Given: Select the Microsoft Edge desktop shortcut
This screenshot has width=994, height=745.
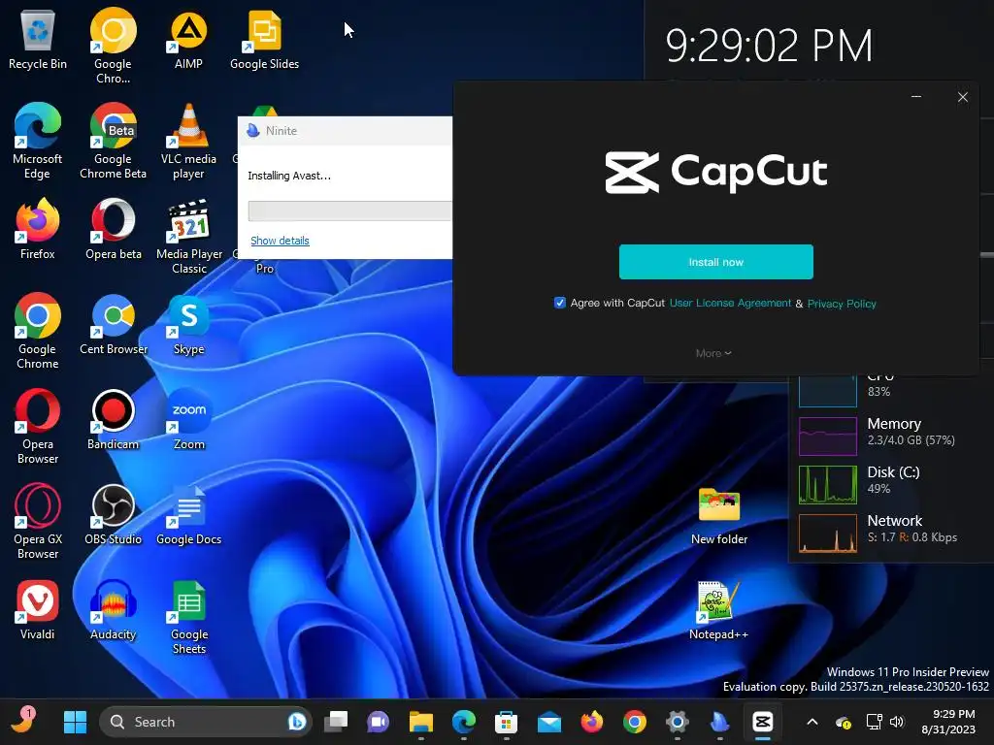Looking at the screenshot, I should (x=38, y=142).
